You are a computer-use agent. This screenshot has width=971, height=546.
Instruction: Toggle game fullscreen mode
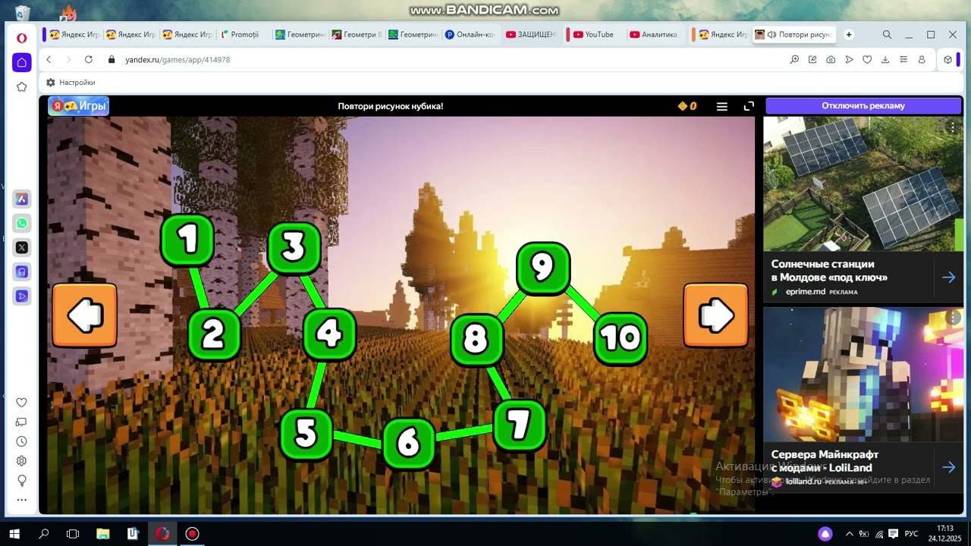pyautogui.click(x=749, y=106)
